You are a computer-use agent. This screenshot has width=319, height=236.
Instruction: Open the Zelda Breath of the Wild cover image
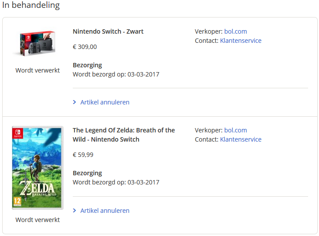[x=37, y=168]
